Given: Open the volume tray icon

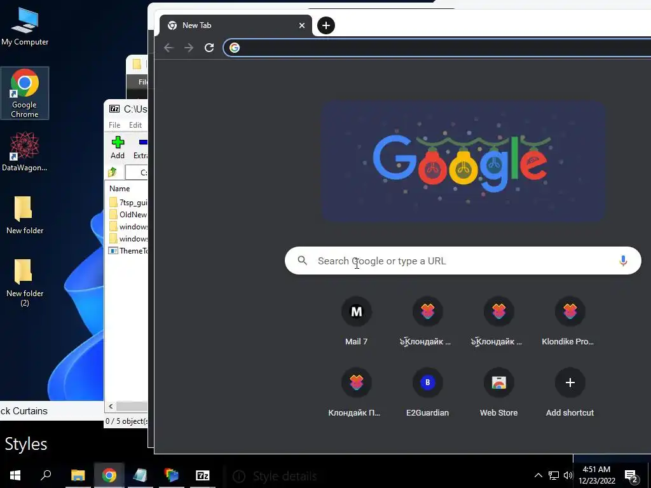Looking at the screenshot, I should click(568, 475).
